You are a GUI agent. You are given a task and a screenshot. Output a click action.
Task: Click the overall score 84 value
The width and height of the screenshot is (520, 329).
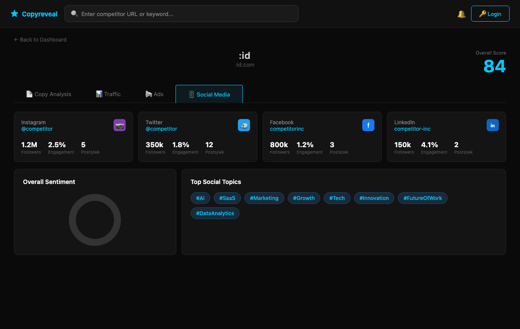point(494,66)
